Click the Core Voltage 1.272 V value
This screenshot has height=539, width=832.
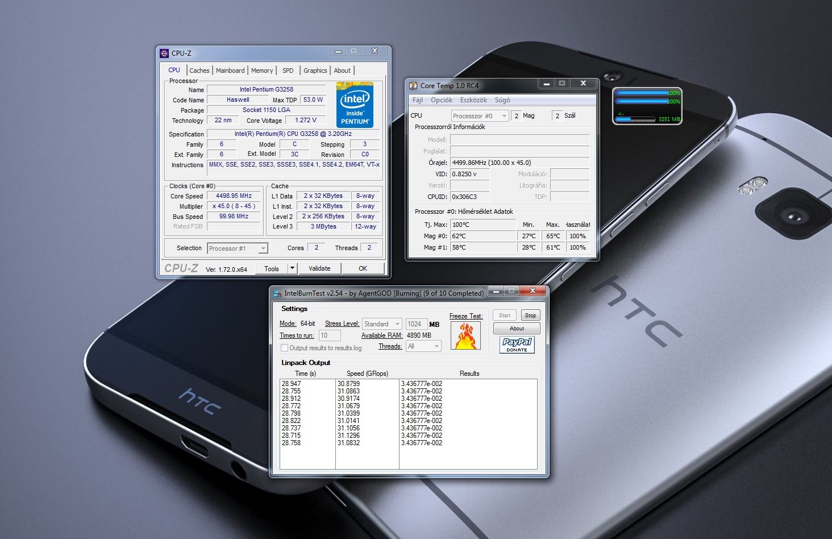point(306,120)
